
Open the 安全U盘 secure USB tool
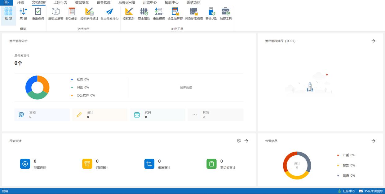(211, 14)
